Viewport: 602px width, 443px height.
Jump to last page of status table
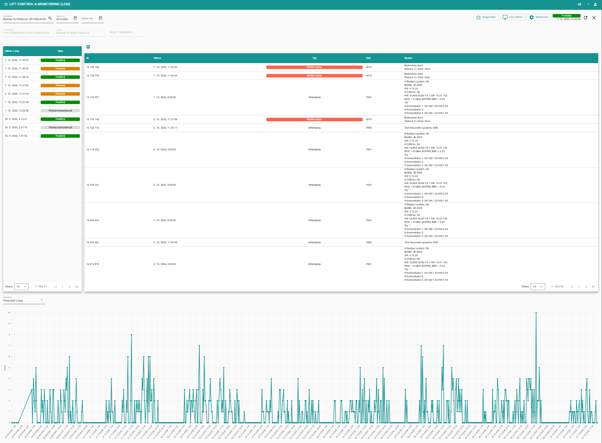[x=77, y=287]
